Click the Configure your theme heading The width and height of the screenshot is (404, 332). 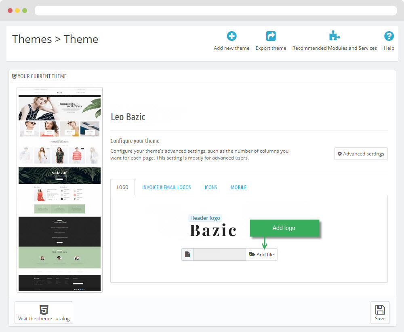[135, 141]
